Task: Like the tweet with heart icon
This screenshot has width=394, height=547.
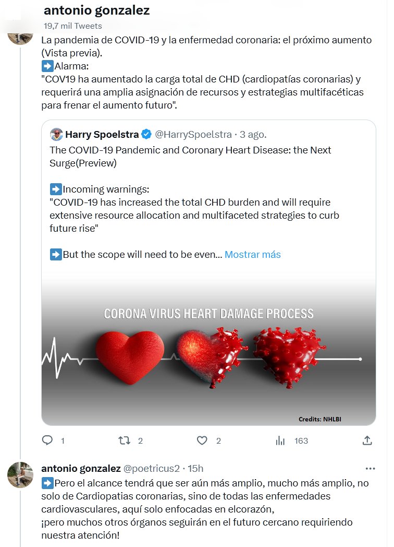Action: [202, 441]
